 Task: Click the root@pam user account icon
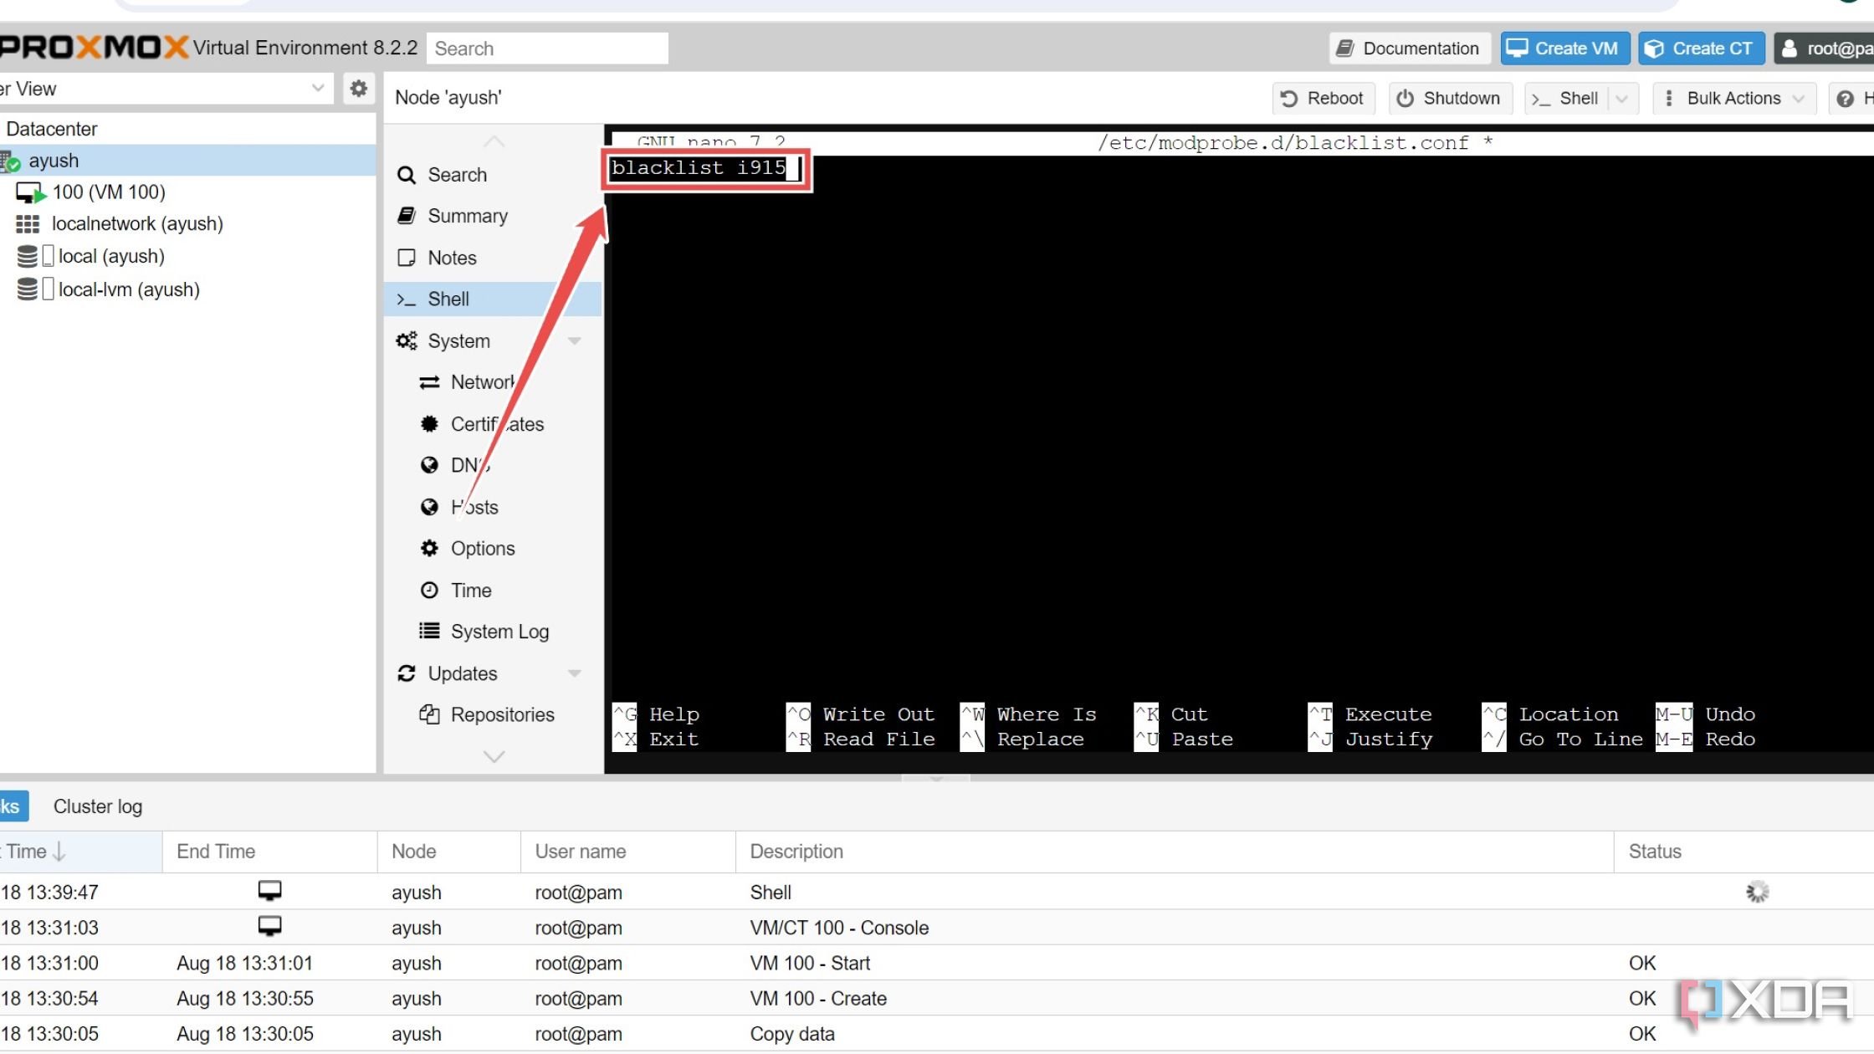click(1793, 49)
